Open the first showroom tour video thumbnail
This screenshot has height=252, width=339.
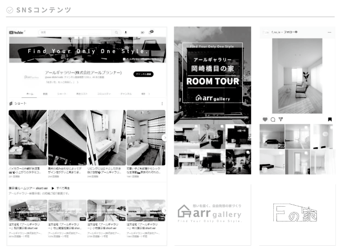point(28,210)
